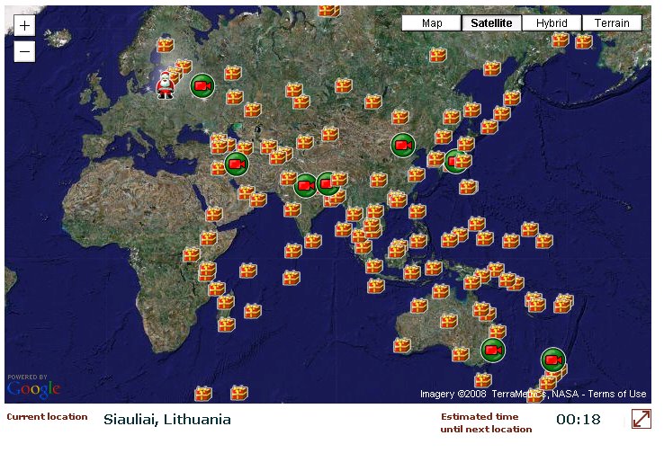Image resolution: width=664 pixels, height=453 pixels.
Task: Open the Terms of Use link
Action: point(617,394)
